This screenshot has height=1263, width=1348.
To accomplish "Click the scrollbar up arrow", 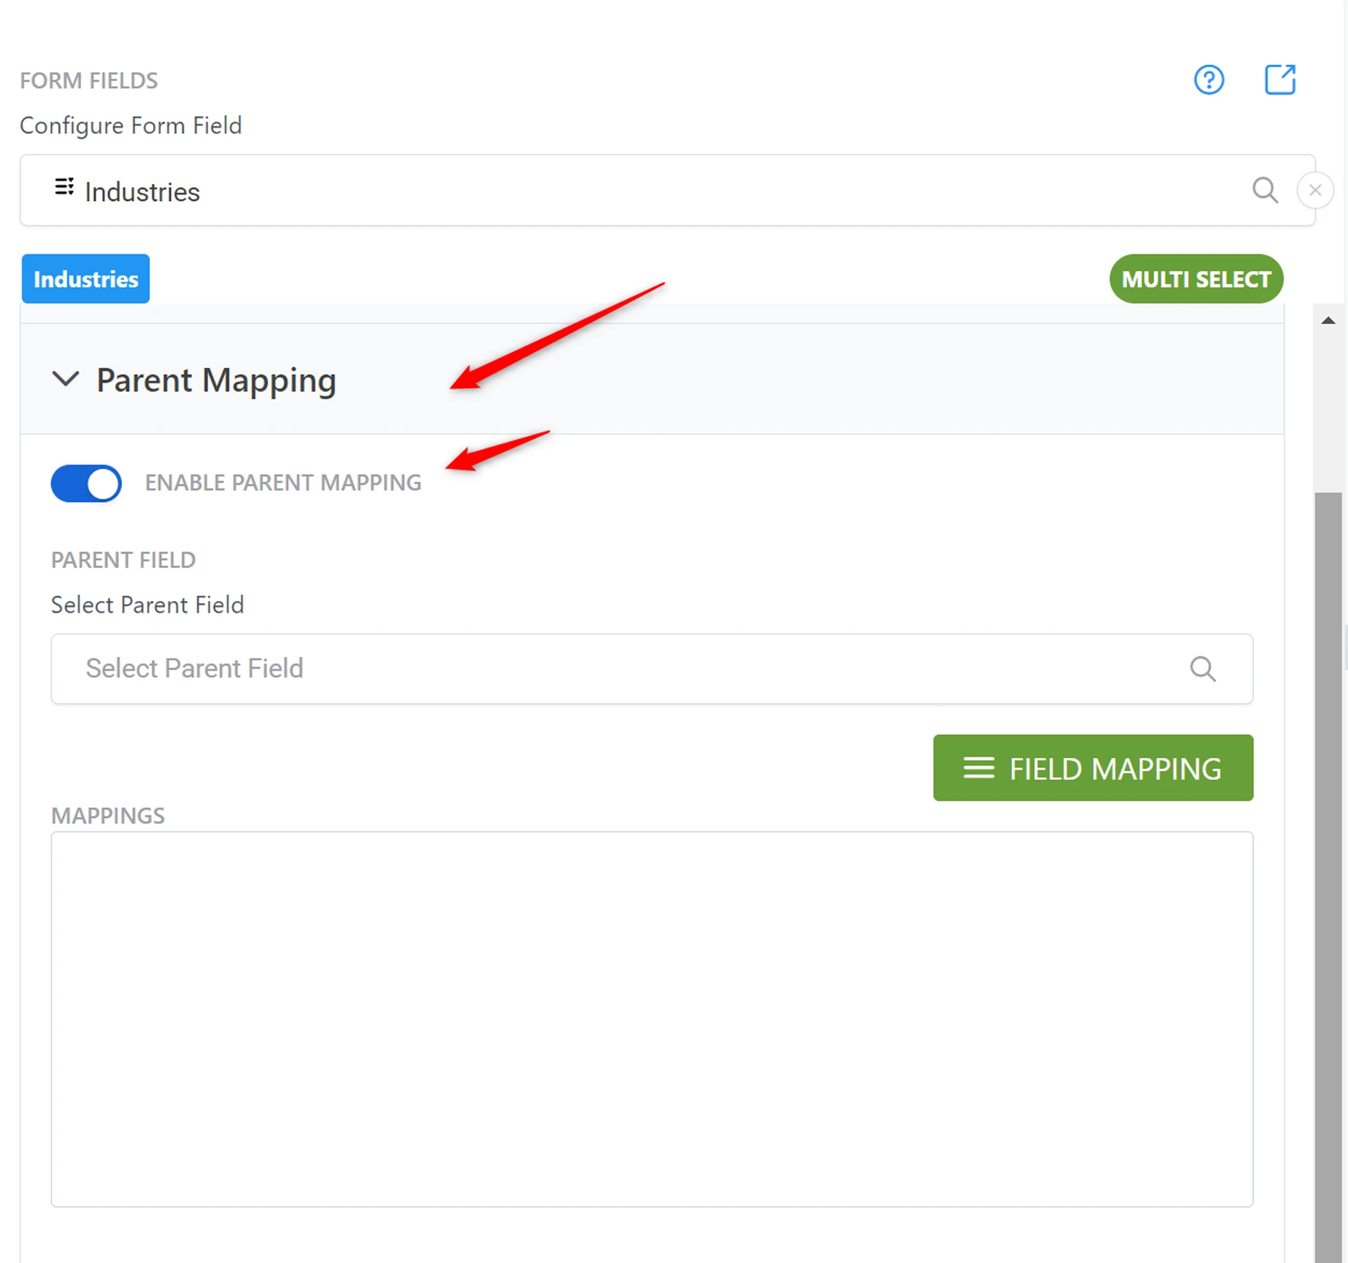I will [x=1327, y=321].
